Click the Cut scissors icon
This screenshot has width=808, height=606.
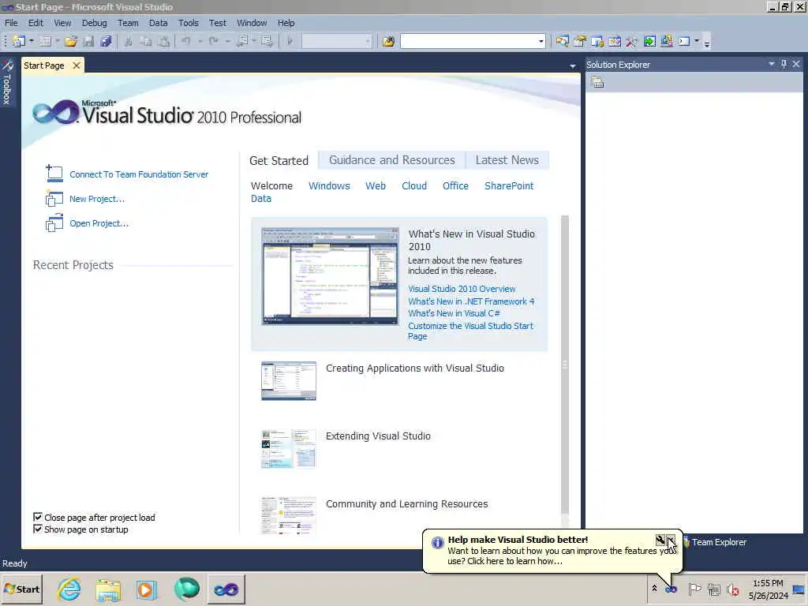pyautogui.click(x=129, y=41)
